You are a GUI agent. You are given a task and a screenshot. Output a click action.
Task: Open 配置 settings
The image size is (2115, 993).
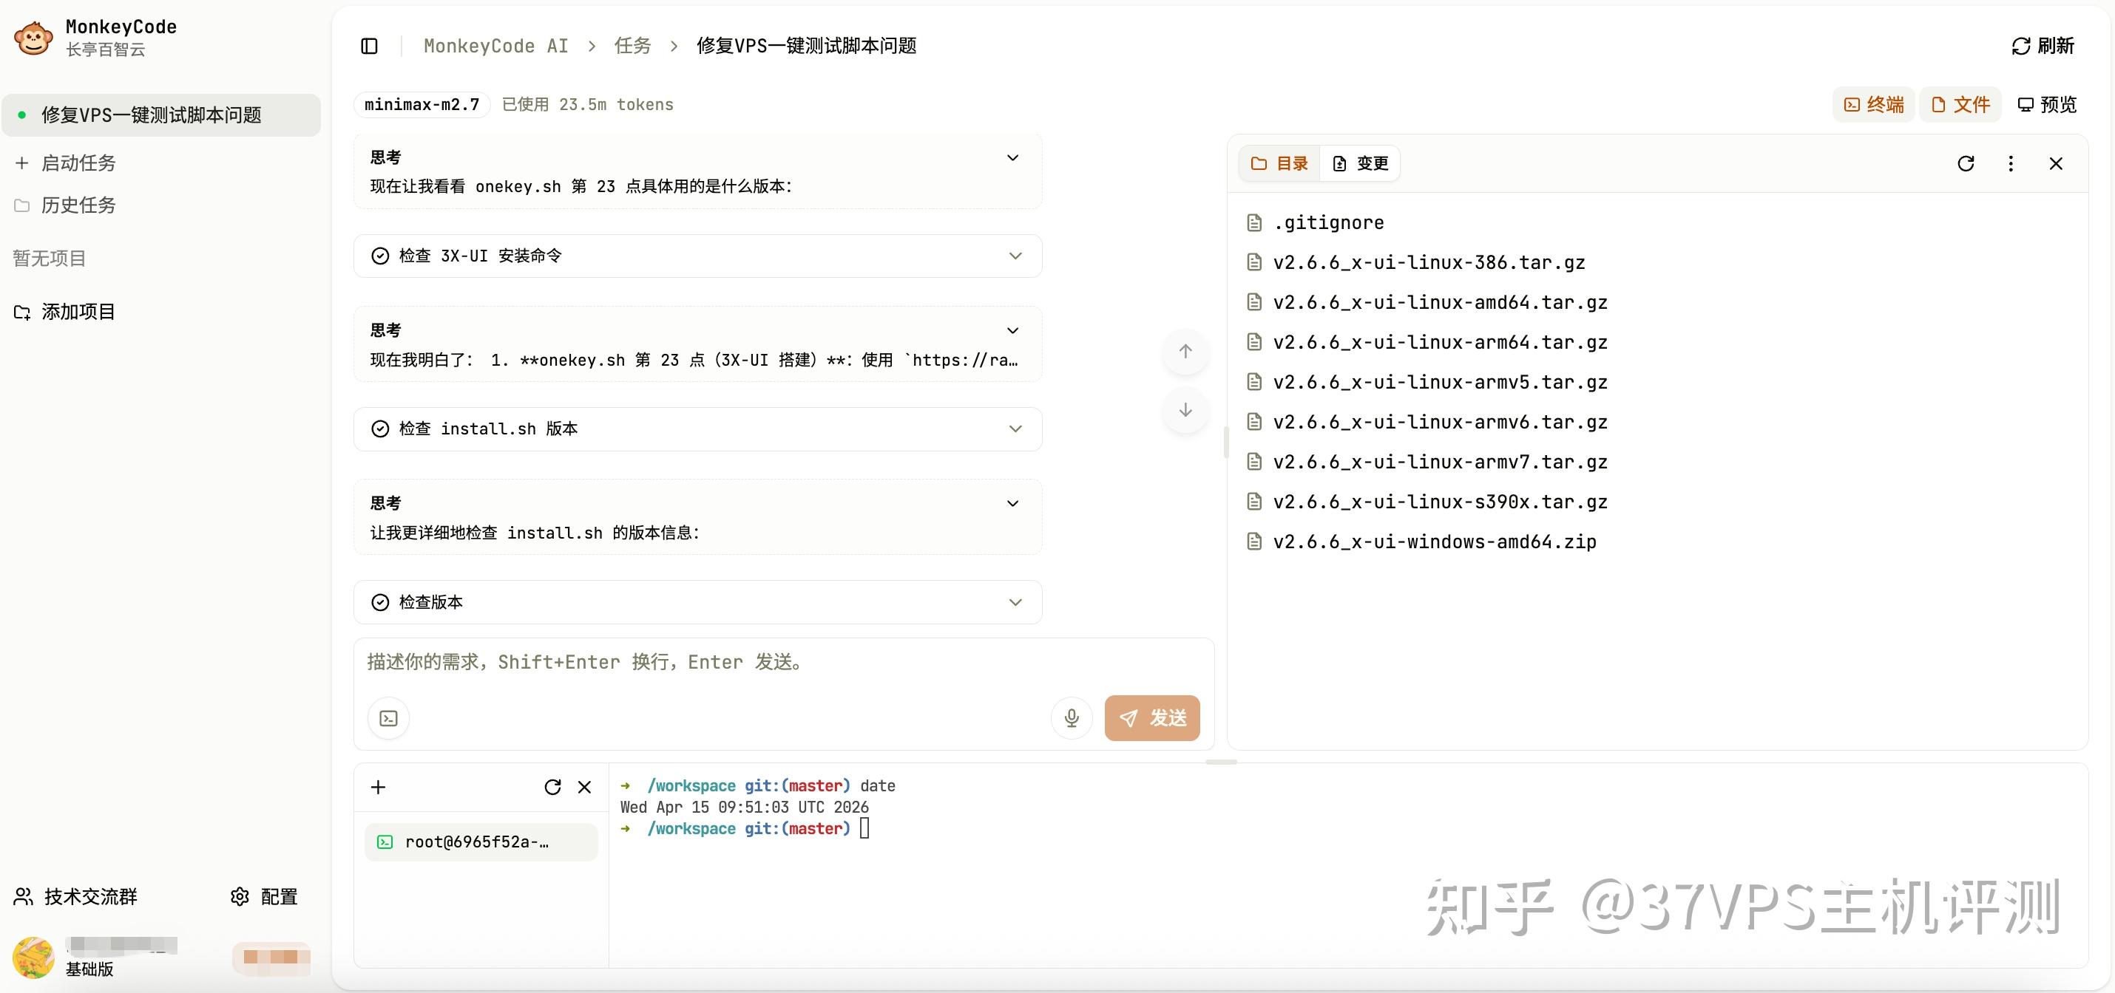(265, 896)
